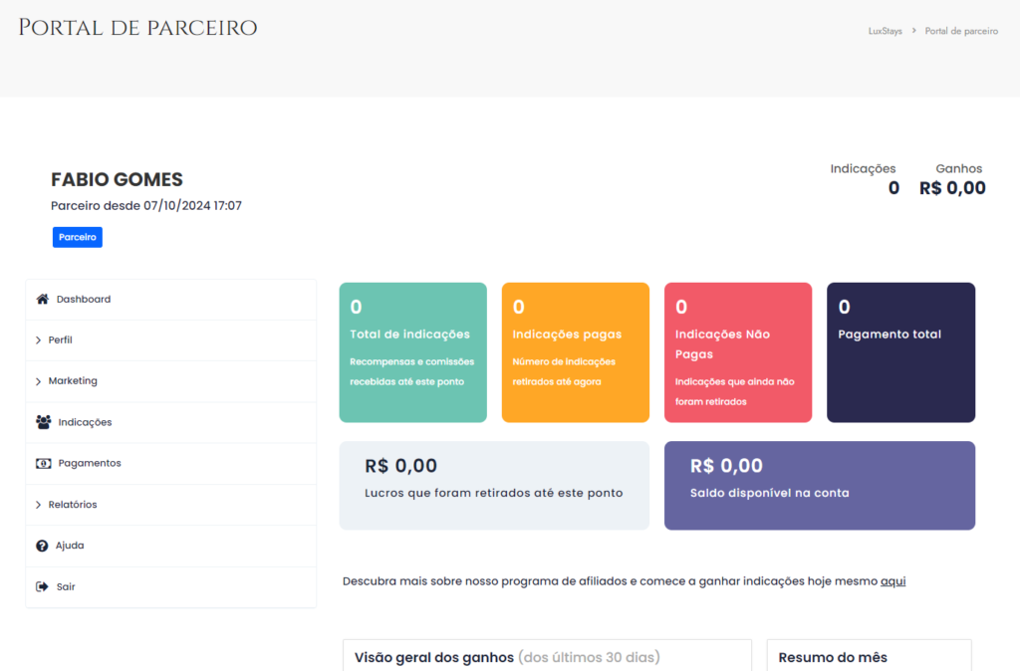Follow the 'aqui' affiliate program link
1020x671 pixels.
coord(892,580)
